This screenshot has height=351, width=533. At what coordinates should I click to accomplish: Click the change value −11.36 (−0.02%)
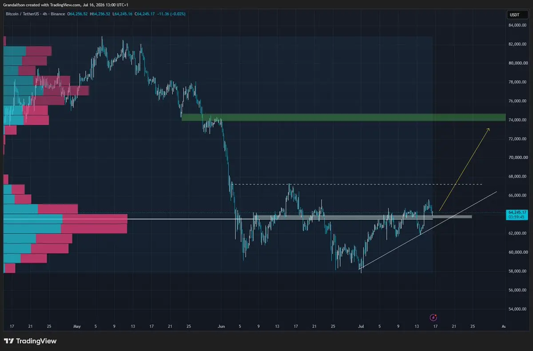pyautogui.click(x=172, y=14)
